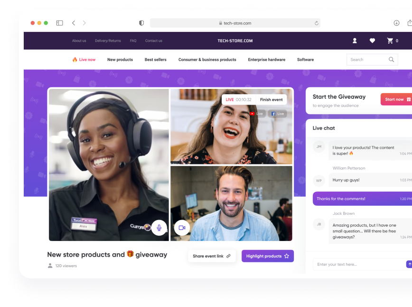Image resolution: width=412 pixels, height=307 pixels.
Task: Select the bearded man video tile
Action: click(x=232, y=203)
